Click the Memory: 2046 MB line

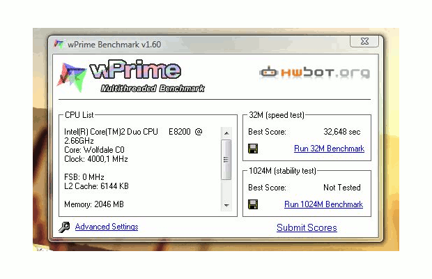click(94, 204)
